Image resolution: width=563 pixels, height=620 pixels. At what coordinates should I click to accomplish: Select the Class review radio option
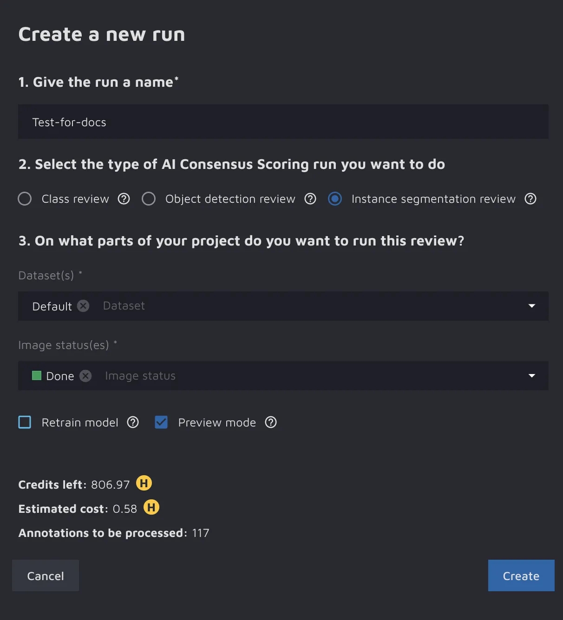25,199
